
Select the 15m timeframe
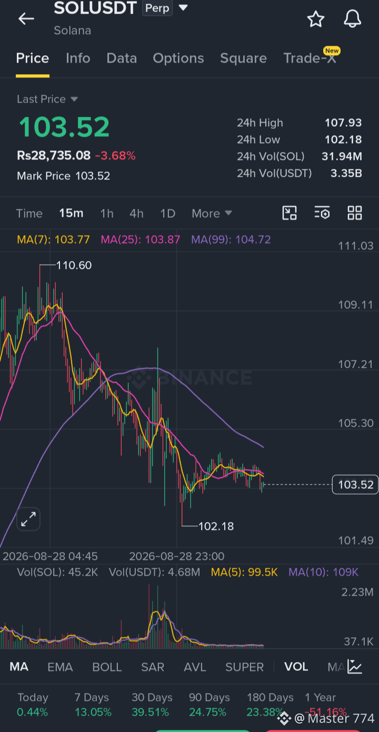coord(71,213)
